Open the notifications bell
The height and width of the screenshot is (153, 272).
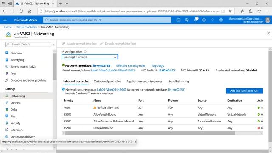[x=195, y=20]
